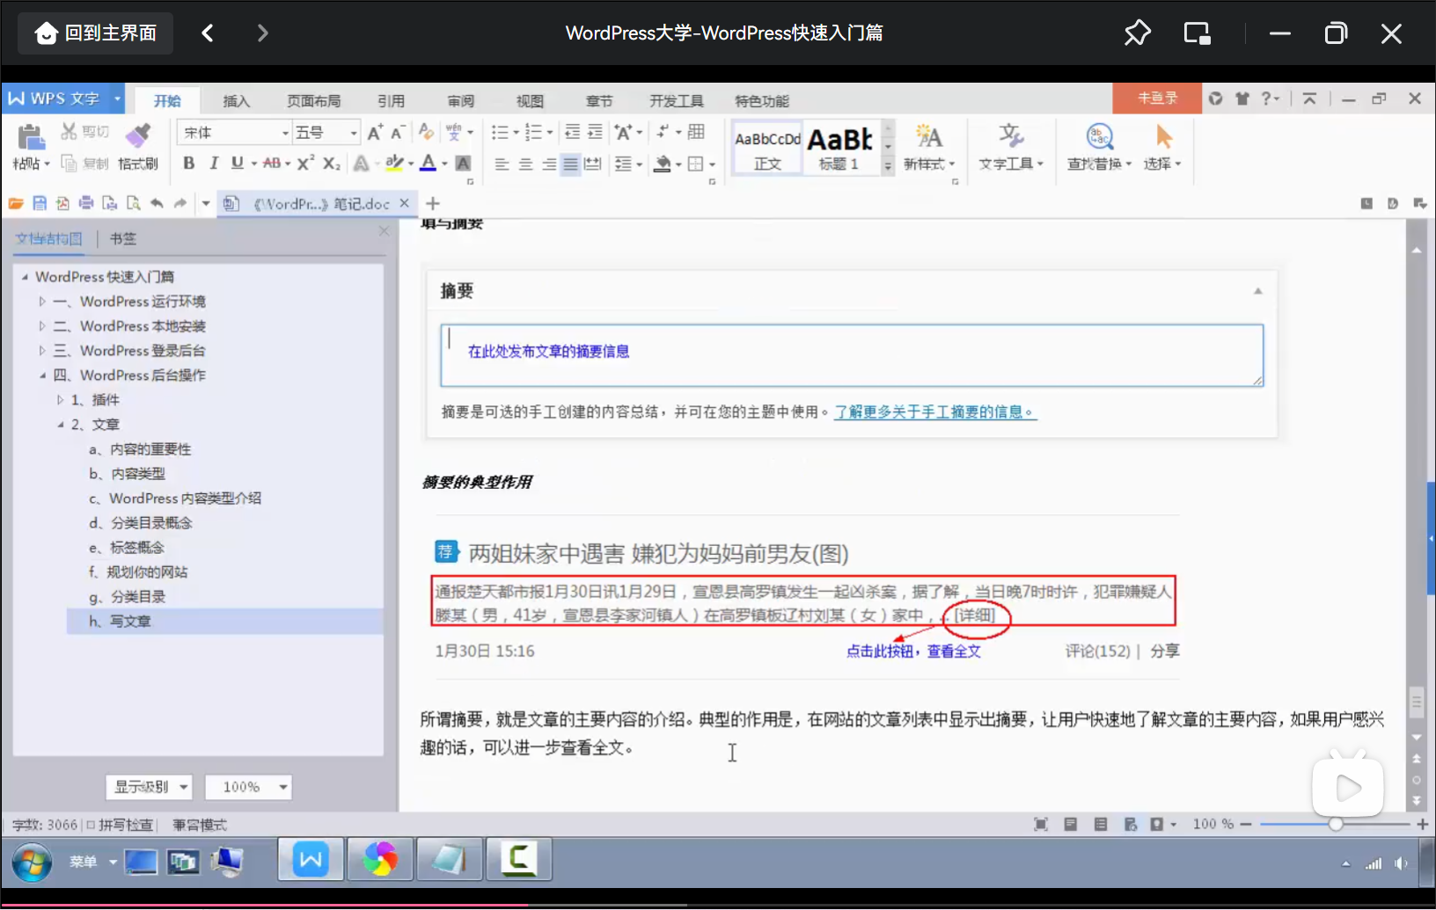The height and width of the screenshot is (910, 1436).
Task: Collapse the 四、WordPress 后台操作 tree node
Action: [x=42, y=375]
